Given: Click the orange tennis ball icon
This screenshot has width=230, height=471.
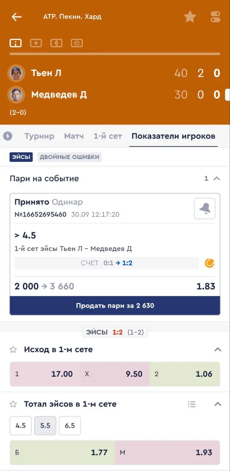Looking at the screenshot, I should (210, 263).
